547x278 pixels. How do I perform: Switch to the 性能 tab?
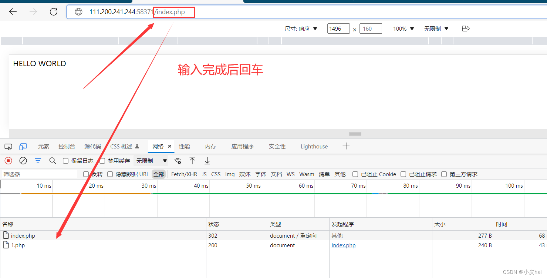(x=184, y=147)
